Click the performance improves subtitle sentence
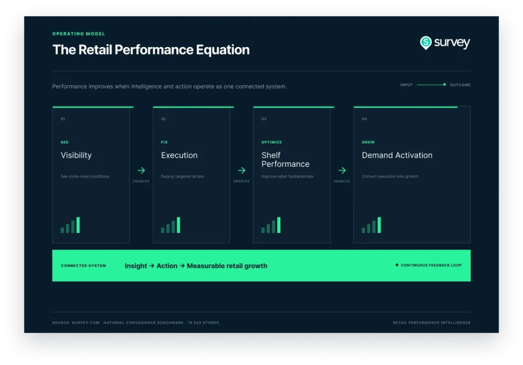 coord(170,86)
